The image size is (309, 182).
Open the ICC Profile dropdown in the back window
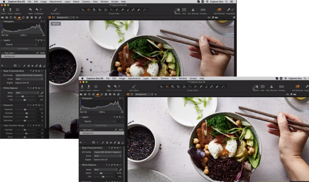click(x=29, y=75)
